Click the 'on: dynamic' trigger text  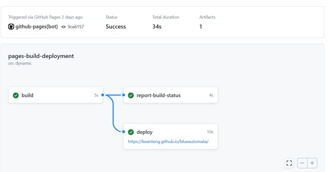(x=20, y=63)
